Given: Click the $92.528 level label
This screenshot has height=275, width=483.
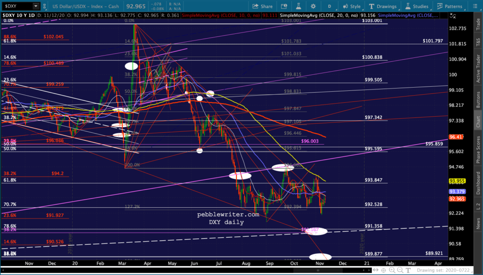Looking at the screenshot, I should 374,204.
